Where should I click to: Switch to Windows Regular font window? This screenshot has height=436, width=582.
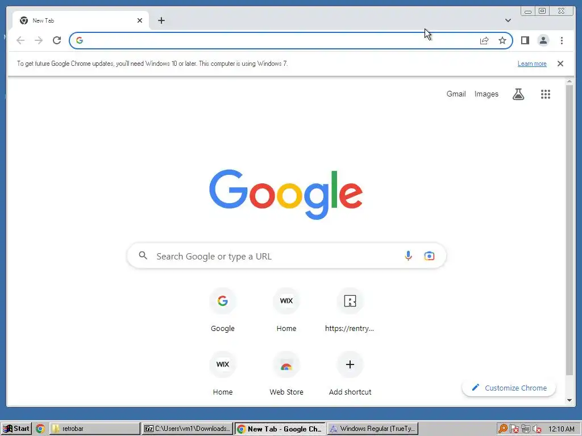pos(373,429)
